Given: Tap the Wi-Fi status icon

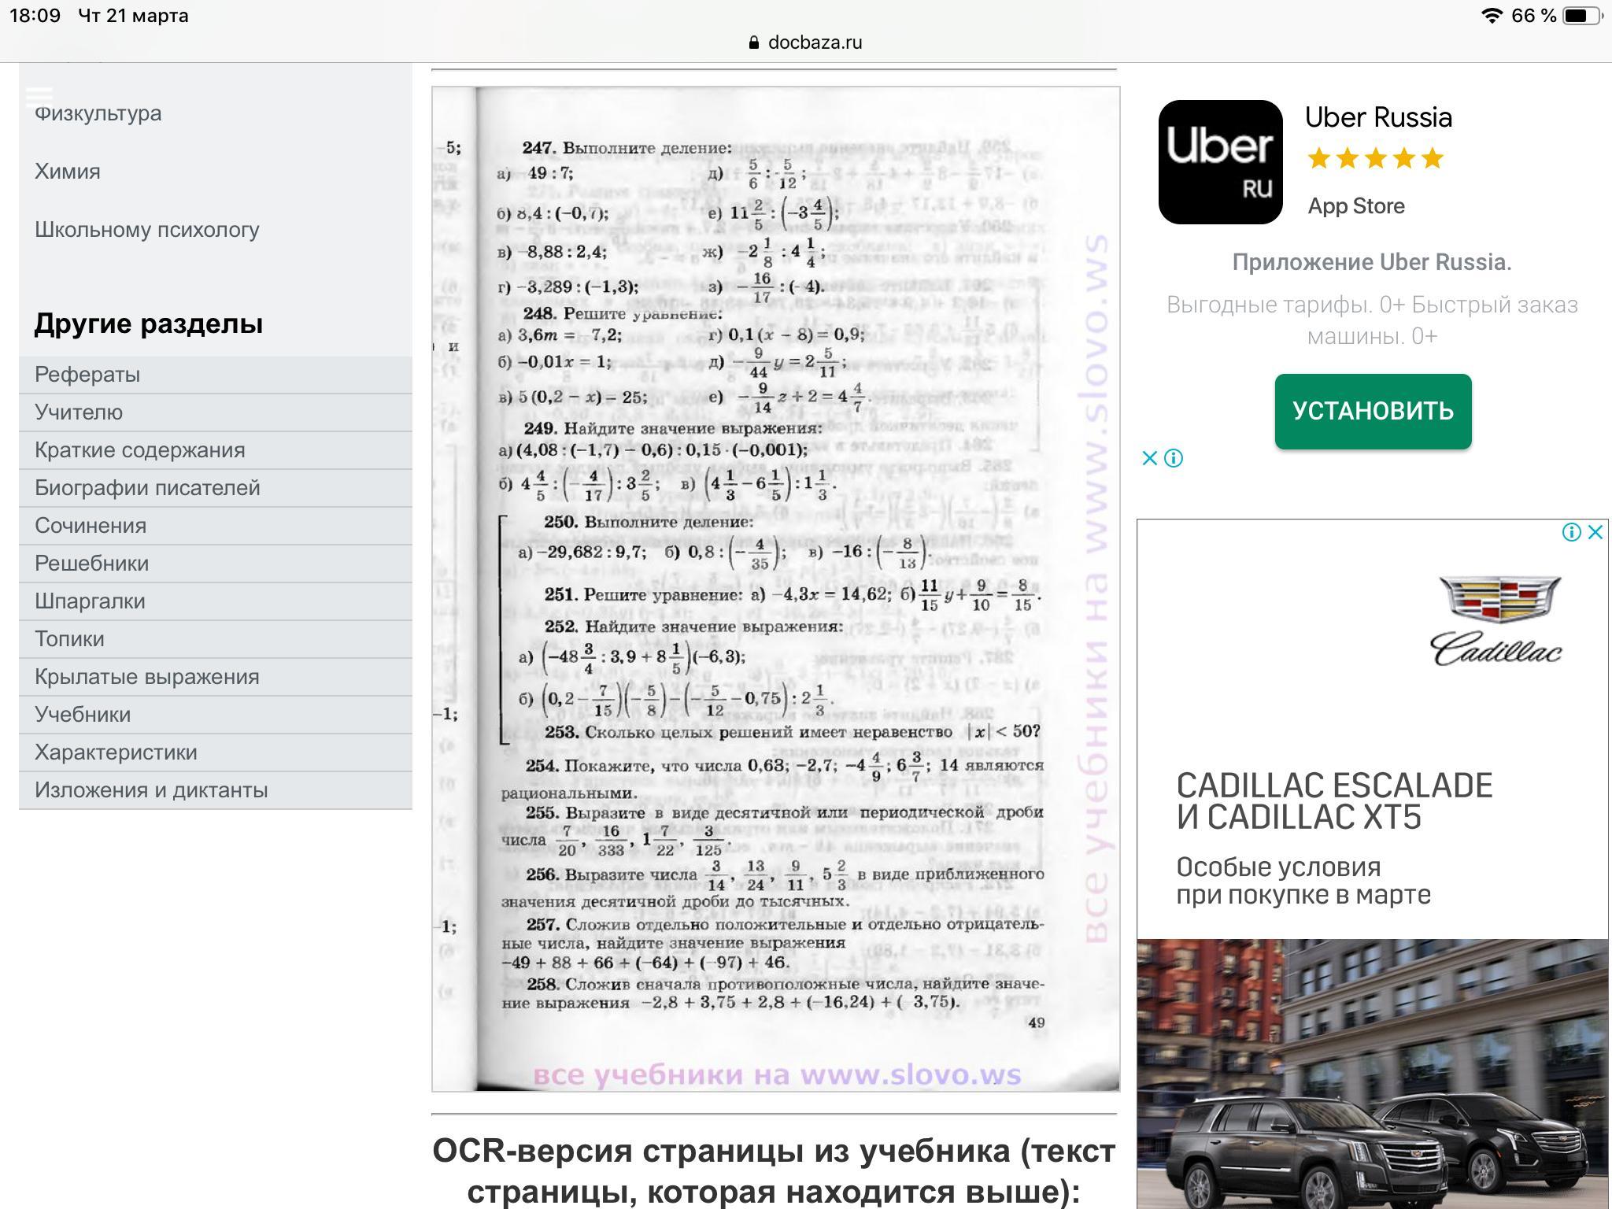Looking at the screenshot, I should pos(1491,16).
